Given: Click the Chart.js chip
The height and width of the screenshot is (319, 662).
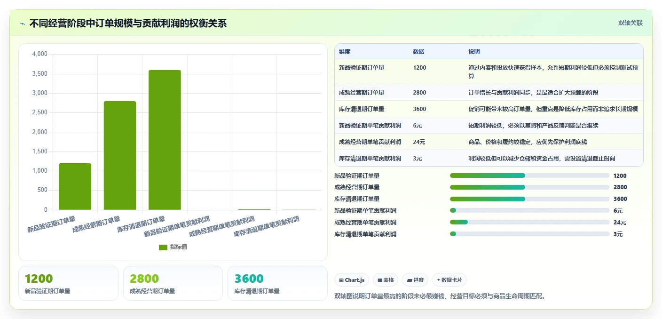Looking at the screenshot, I should click(x=352, y=280).
